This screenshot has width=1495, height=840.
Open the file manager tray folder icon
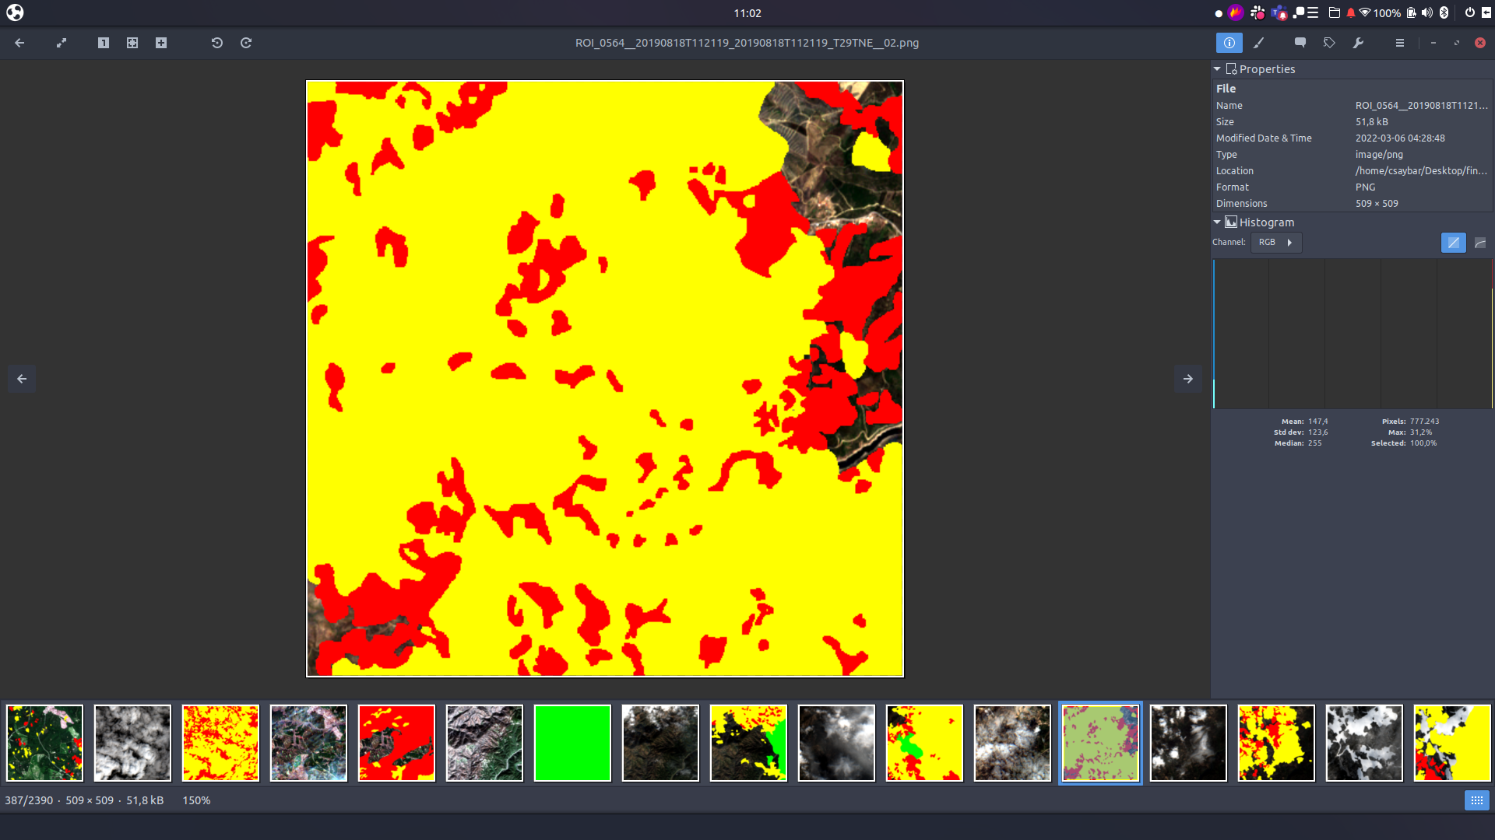click(x=1334, y=12)
